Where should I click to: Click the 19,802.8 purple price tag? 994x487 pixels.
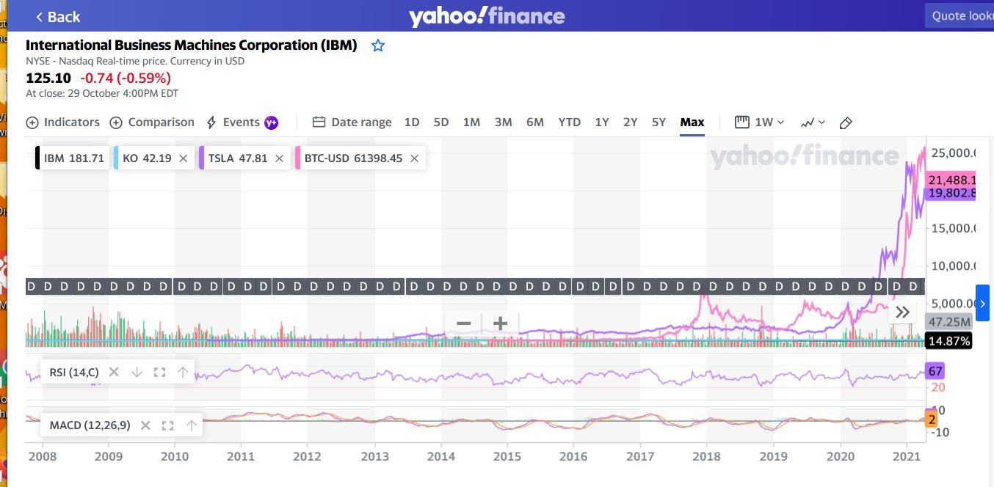pos(951,194)
